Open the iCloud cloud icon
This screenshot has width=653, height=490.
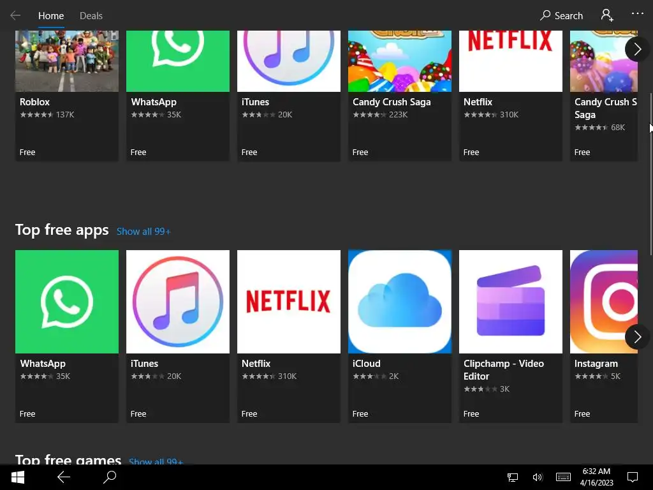pos(400,302)
